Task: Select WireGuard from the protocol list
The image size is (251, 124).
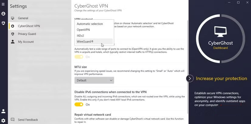Action: tap(85, 41)
